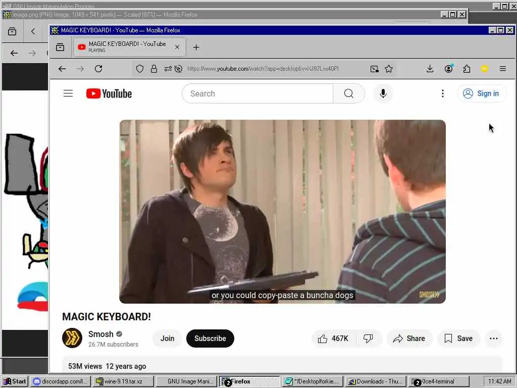Viewport: 517px width, 388px height.
Task: Click the MAGIC KEYBOARD! video title
Action: tap(107, 317)
